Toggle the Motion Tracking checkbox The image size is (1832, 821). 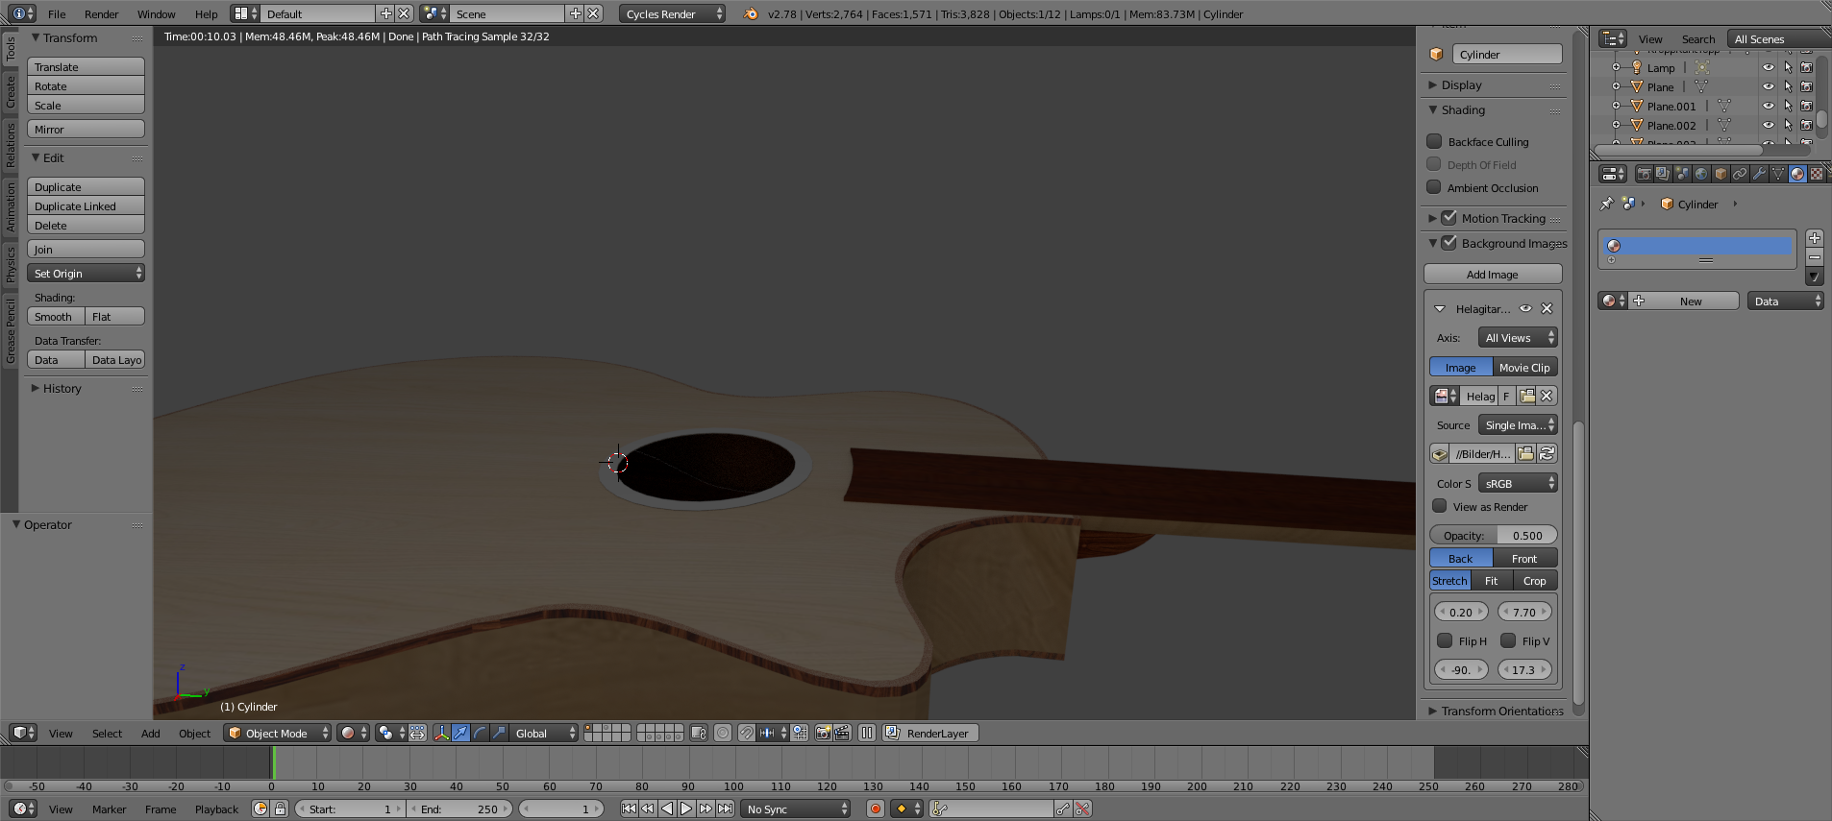pyautogui.click(x=1449, y=218)
